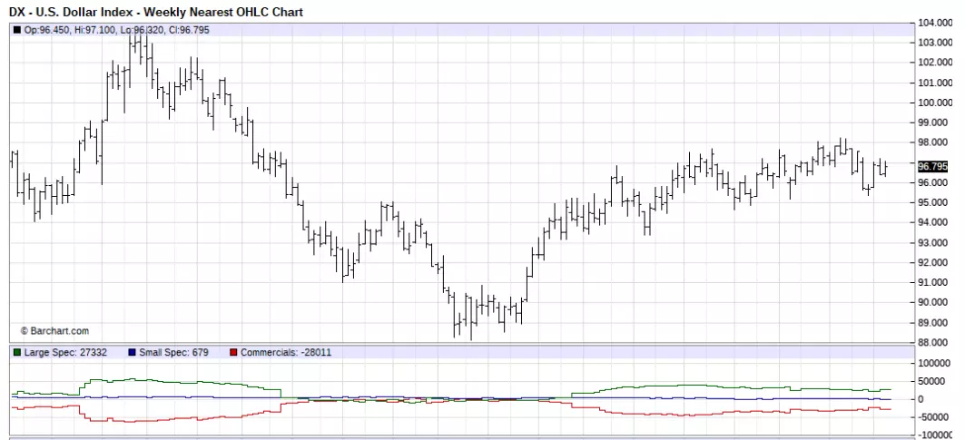Click the red Commercials legend swatch
Screen dimensions: 965x440
pos(232,353)
